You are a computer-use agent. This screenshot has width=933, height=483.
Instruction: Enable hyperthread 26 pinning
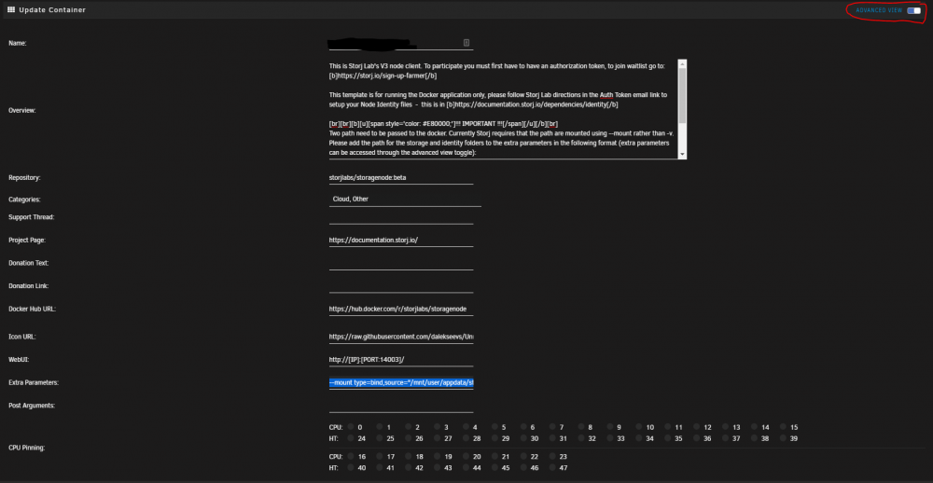click(x=409, y=438)
